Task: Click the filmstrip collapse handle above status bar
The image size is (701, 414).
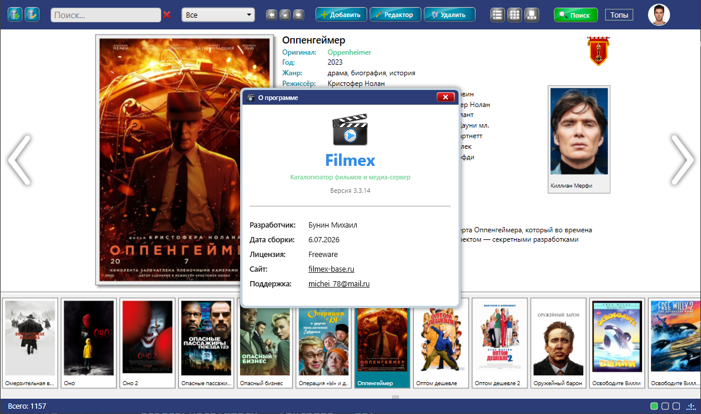Action: 395,396
